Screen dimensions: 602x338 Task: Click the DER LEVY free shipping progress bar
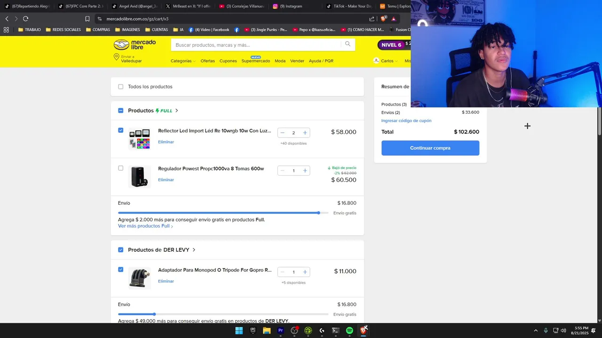pos(223,314)
